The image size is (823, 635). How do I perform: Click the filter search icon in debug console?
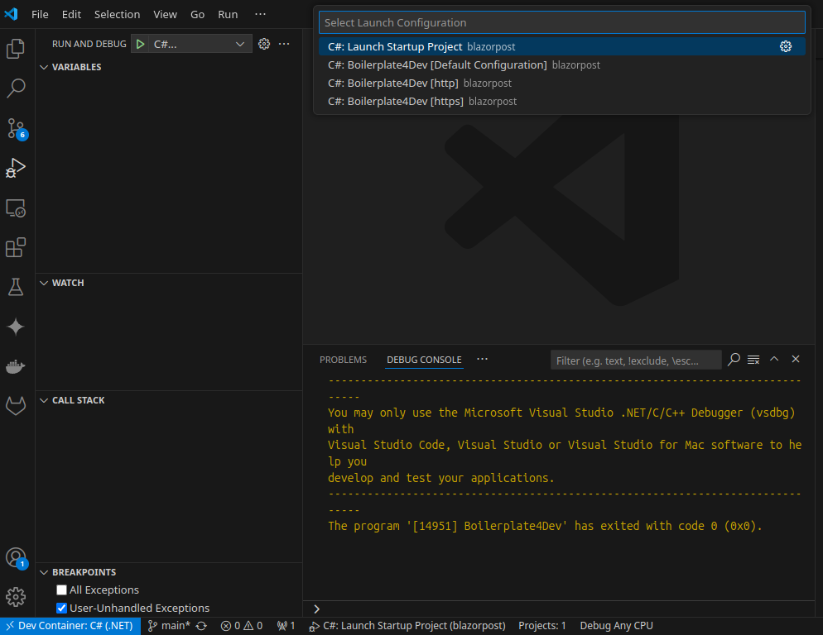point(734,360)
